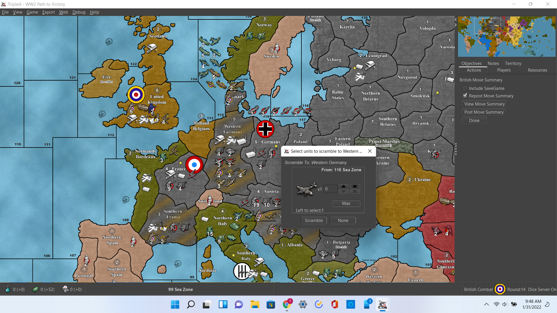Open TripleA from the Windows taskbar

(382, 304)
